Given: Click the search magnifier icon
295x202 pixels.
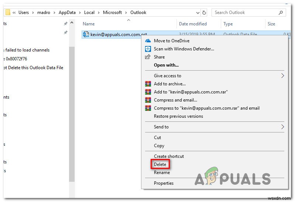Looking at the screenshot, I should [x=281, y=13].
